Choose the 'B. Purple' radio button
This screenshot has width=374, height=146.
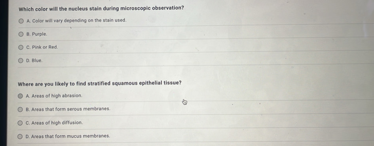click(21, 34)
